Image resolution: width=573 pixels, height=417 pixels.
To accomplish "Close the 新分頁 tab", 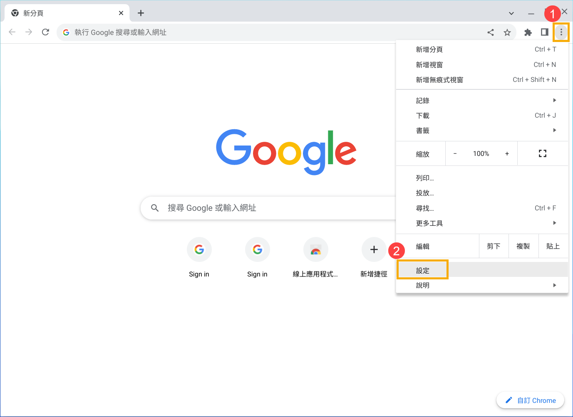I will click(121, 13).
